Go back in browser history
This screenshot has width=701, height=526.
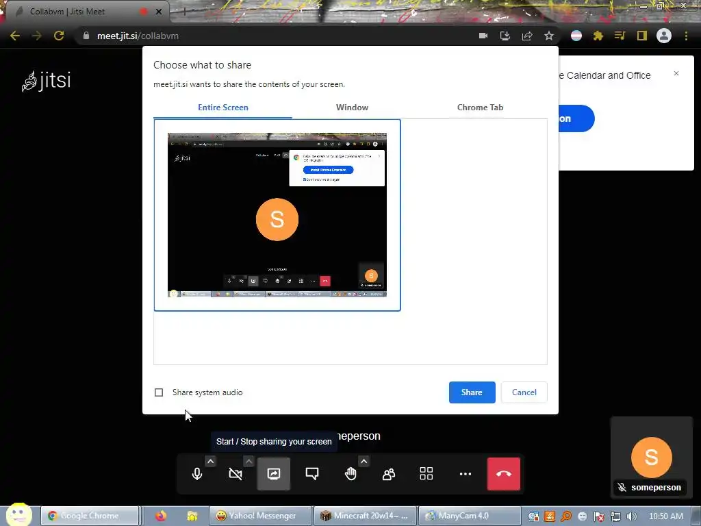pyautogui.click(x=15, y=36)
